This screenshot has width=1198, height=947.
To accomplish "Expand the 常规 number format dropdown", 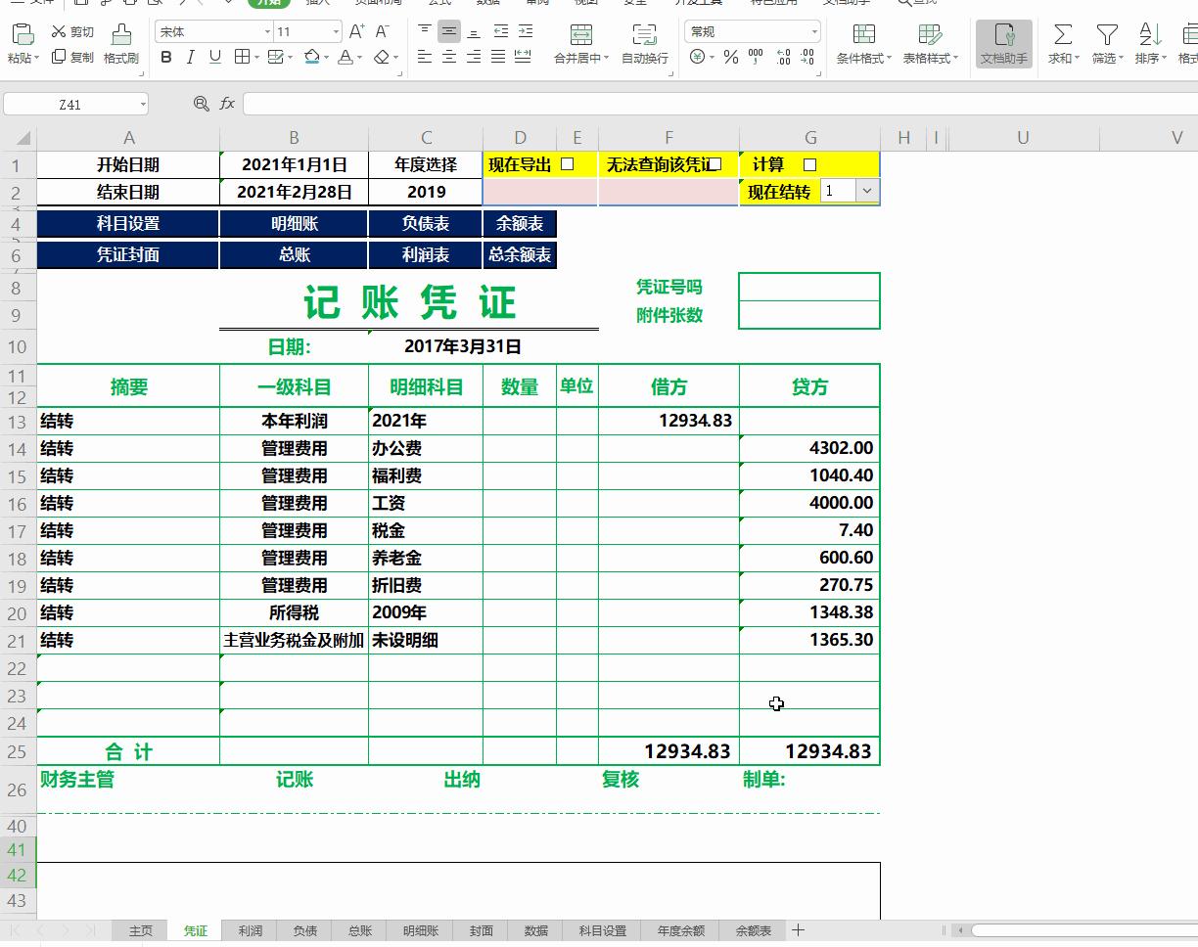I will (812, 30).
